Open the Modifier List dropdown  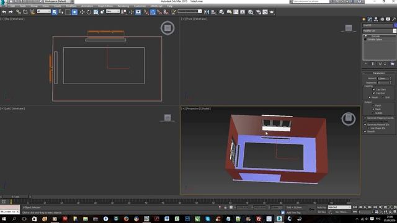point(395,30)
